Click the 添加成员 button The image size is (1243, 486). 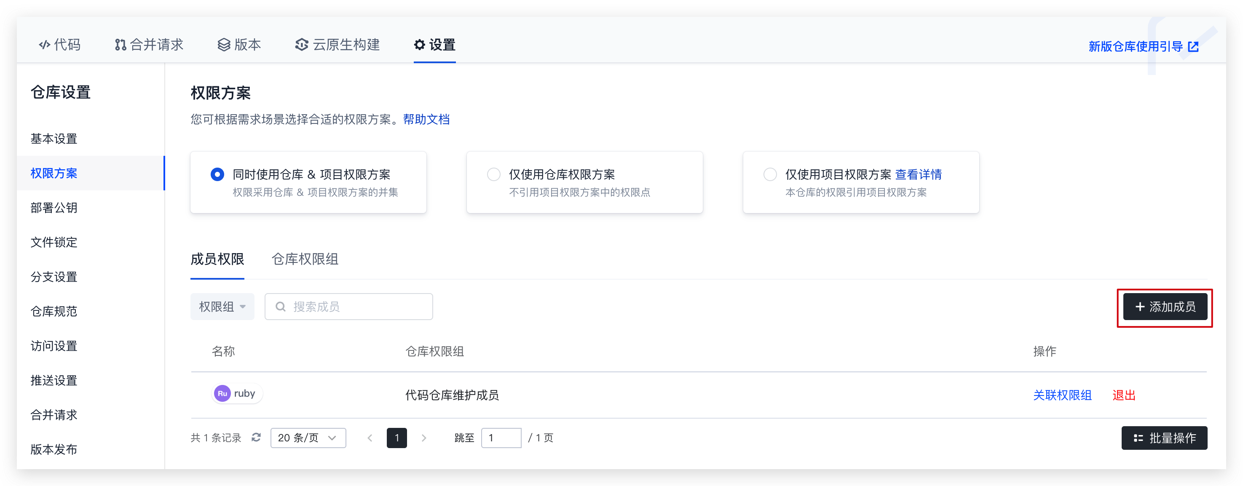1165,307
